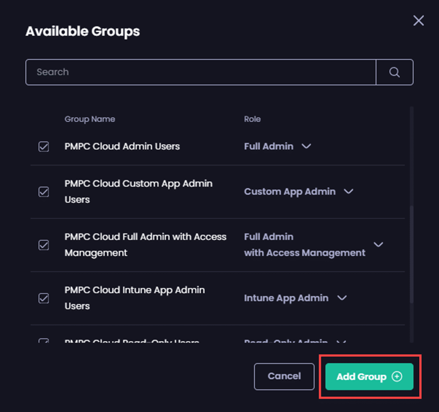439x412 pixels.
Task: Toggle PMPC Cloud Intune App Admin Users checkbox
Action: point(44,298)
